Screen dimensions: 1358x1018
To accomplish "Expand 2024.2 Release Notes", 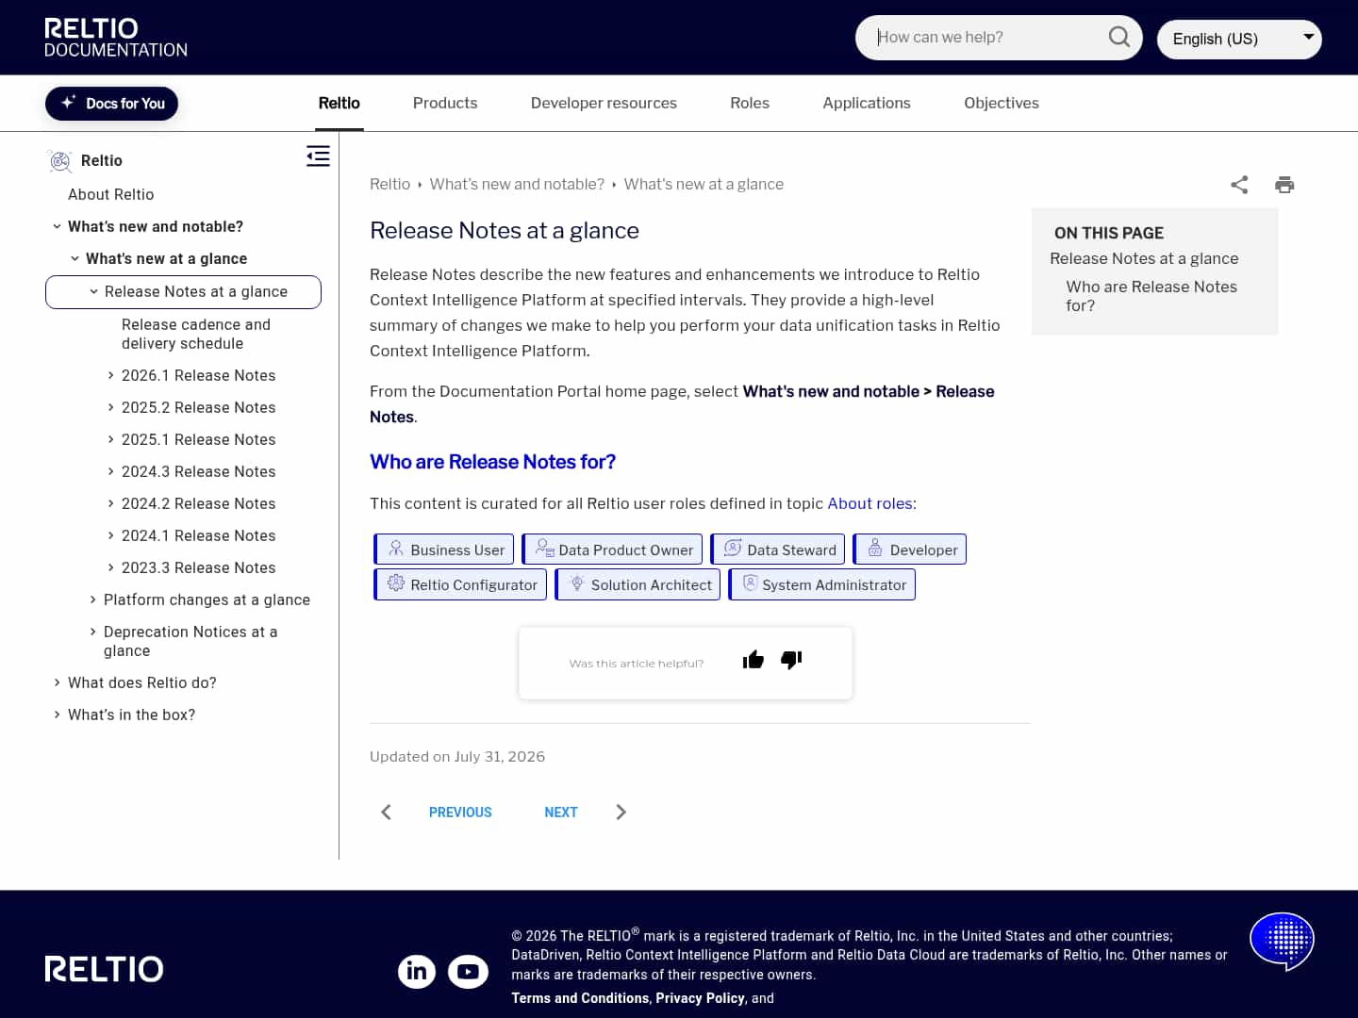I will pyautogui.click(x=111, y=503).
